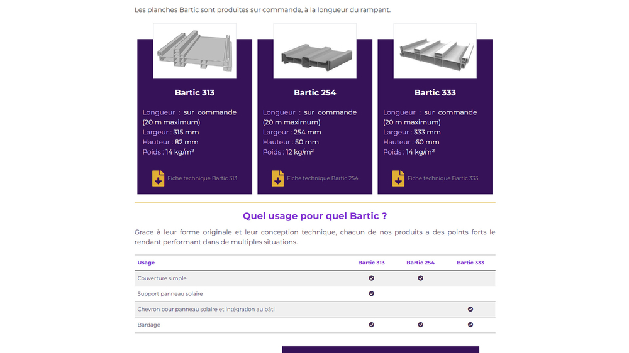Open the Fiche technique Bartic 333 link
This screenshot has height=353, width=629.
[x=442, y=178]
